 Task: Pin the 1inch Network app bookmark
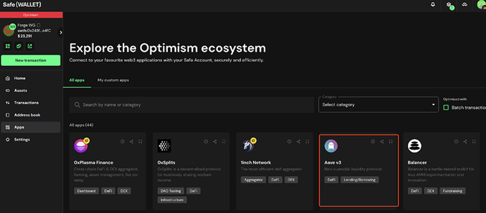click(307, 142)
